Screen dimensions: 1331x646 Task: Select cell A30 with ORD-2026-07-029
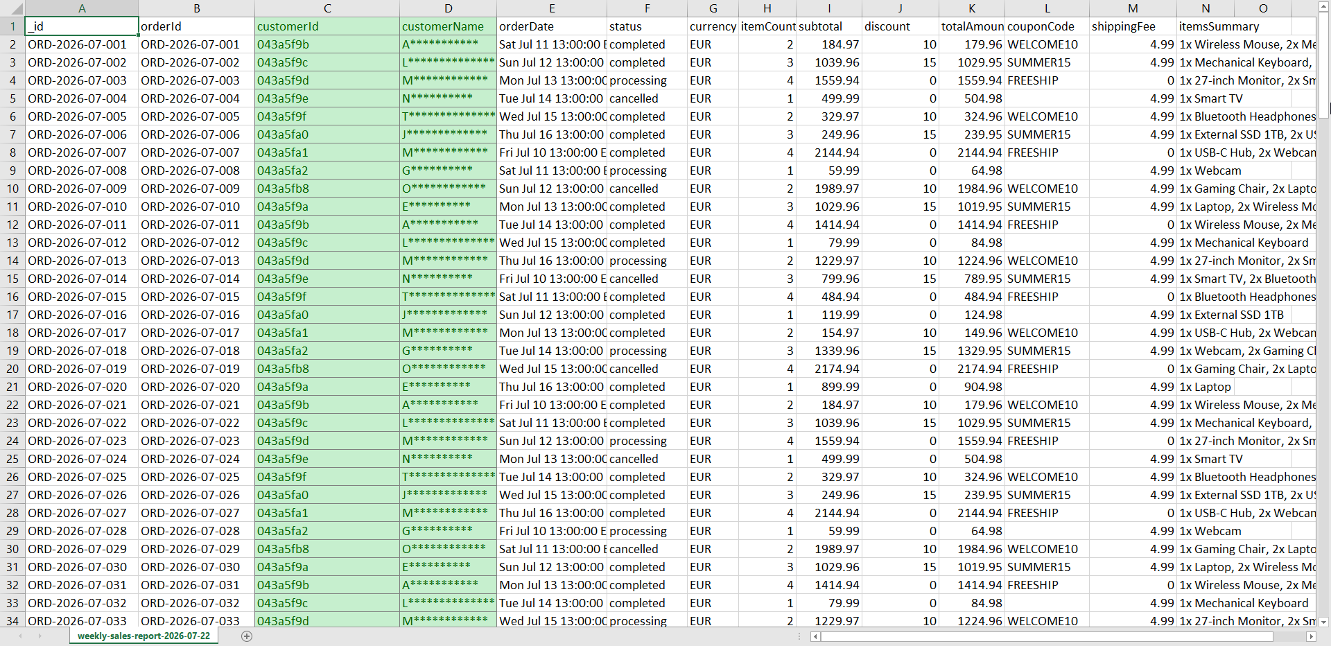click(x=82, y=549)
